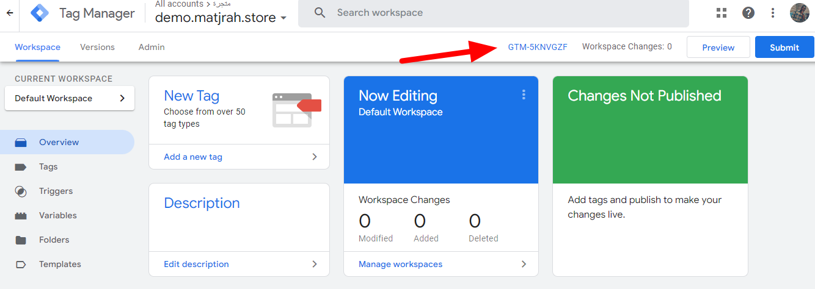The height and width of the screenshot is (289, 815).
Task: Go back using the top-left arrow
Action: [x=10, y=13]
